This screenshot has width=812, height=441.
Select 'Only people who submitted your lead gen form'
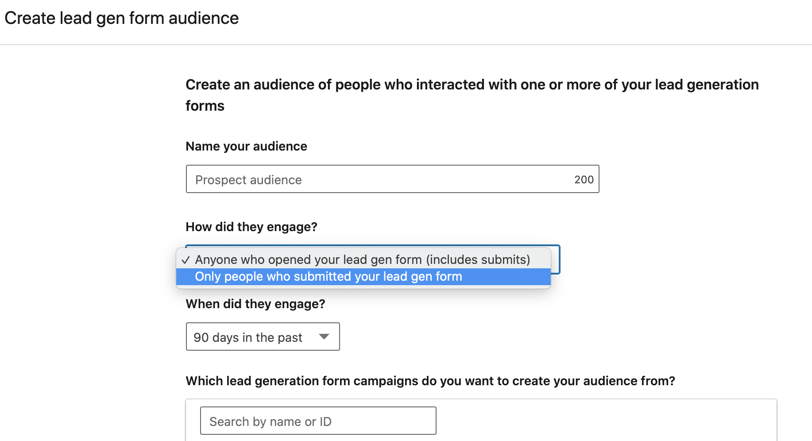363,277
